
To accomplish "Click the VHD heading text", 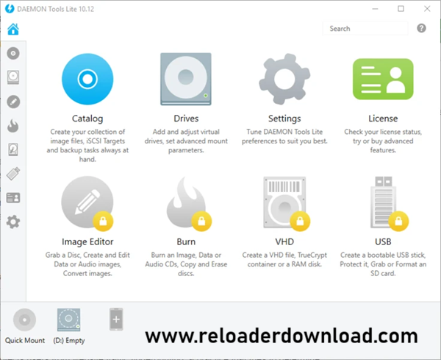I will coord(284,241).
